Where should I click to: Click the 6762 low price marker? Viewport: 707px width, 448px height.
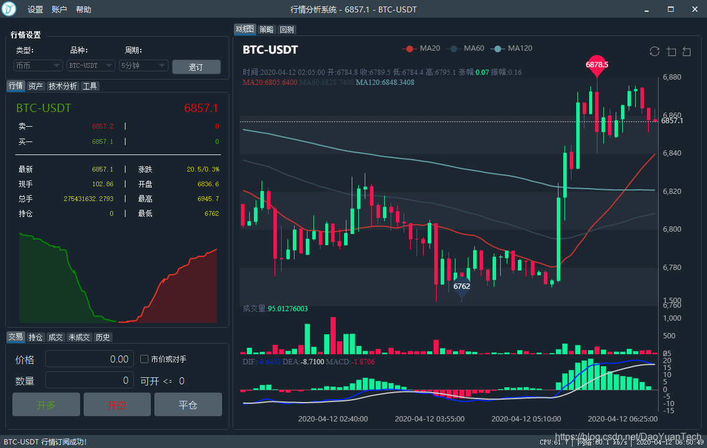tap(461, 288)
